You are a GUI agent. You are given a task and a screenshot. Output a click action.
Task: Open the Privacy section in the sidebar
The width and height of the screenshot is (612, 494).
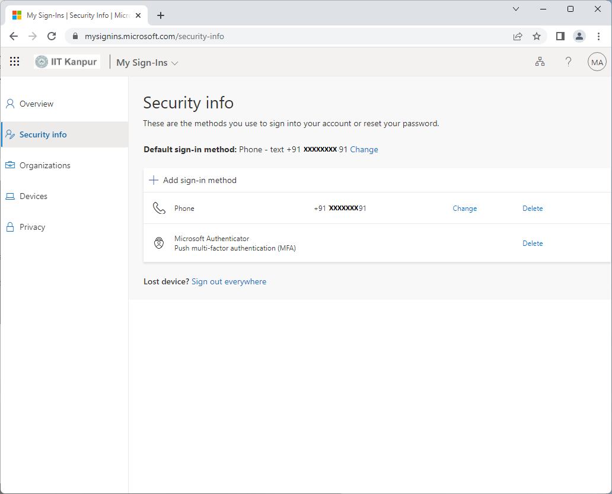[x=32, y=227]
